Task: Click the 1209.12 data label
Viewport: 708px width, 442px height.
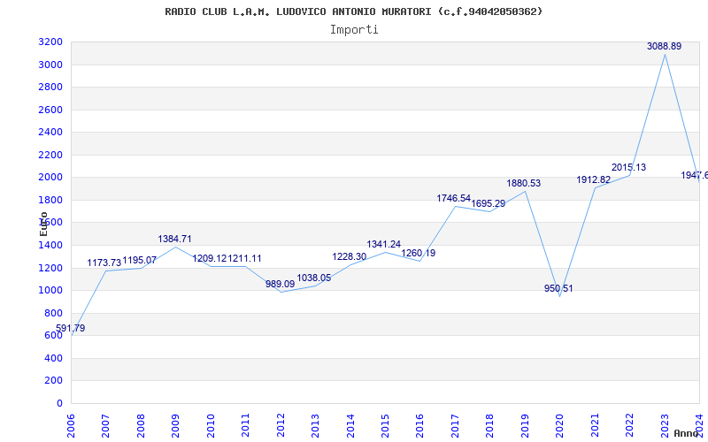Action: coord(210,258)
